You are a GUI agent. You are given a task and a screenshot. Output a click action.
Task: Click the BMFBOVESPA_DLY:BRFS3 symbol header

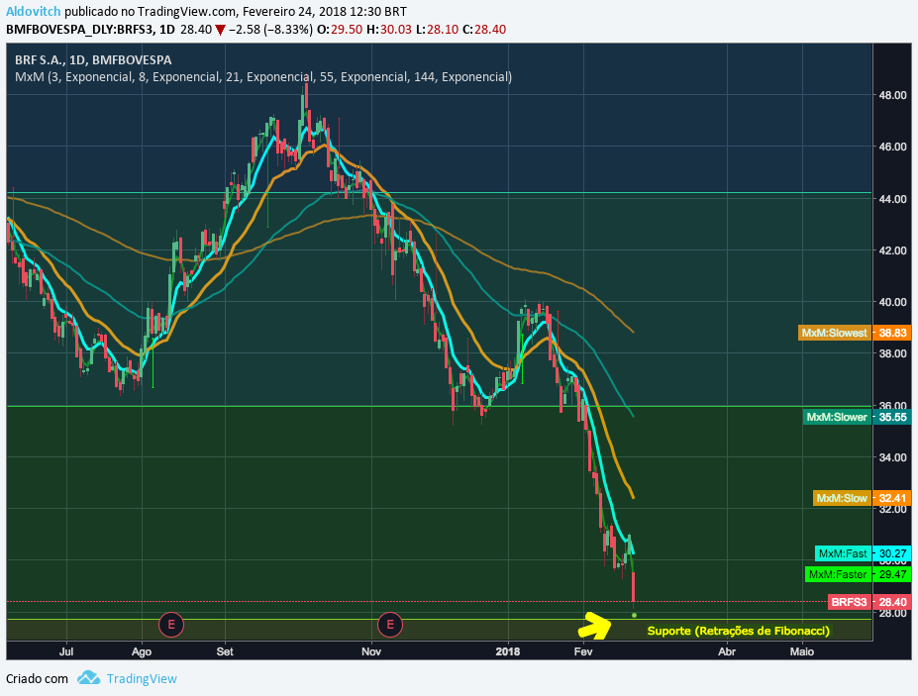(x=80, y=30)
